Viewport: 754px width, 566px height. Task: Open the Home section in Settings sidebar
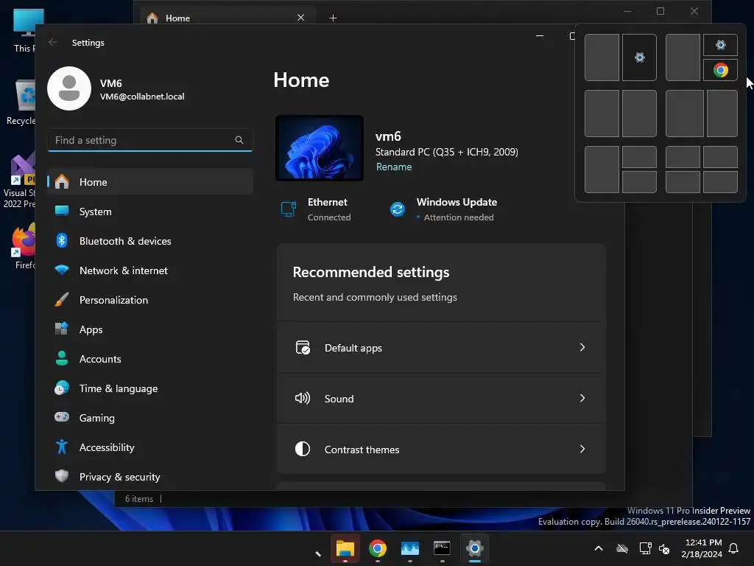[150, 182]
